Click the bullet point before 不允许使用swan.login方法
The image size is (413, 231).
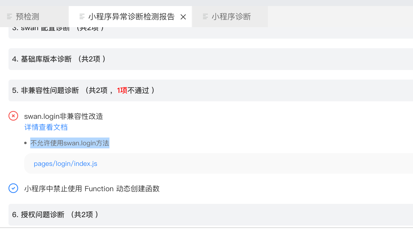point(26,143)
